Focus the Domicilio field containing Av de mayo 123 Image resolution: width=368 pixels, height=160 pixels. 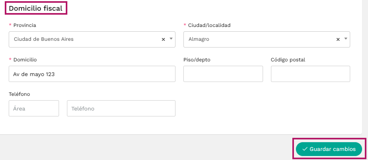(92, 74)
